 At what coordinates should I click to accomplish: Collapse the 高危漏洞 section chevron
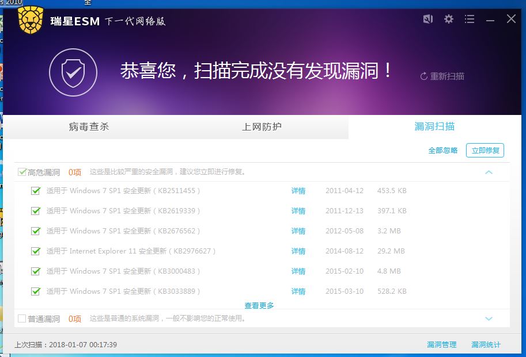point(489,172)
